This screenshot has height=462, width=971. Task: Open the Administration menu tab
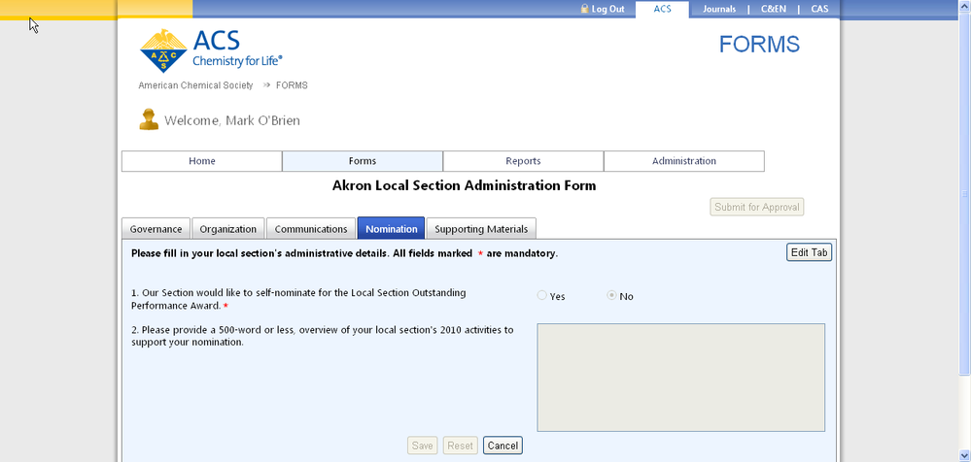coord(683,161)
